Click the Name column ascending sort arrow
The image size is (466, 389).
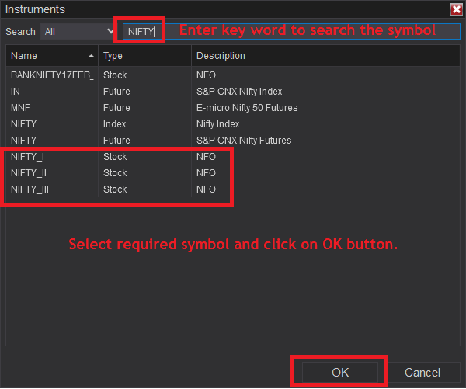(91, 56)
